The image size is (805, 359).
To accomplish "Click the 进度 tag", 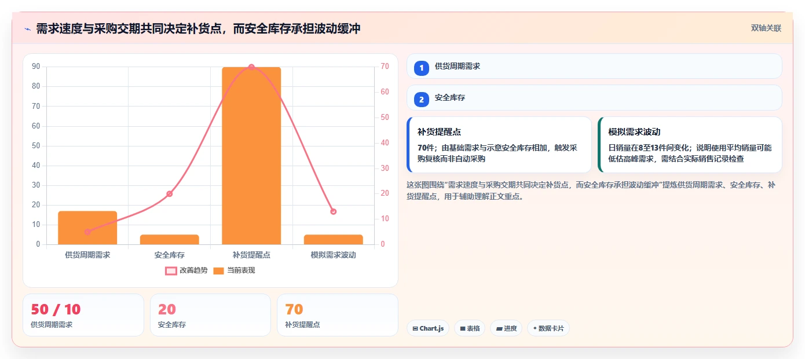I will click(x=506, y=328).
